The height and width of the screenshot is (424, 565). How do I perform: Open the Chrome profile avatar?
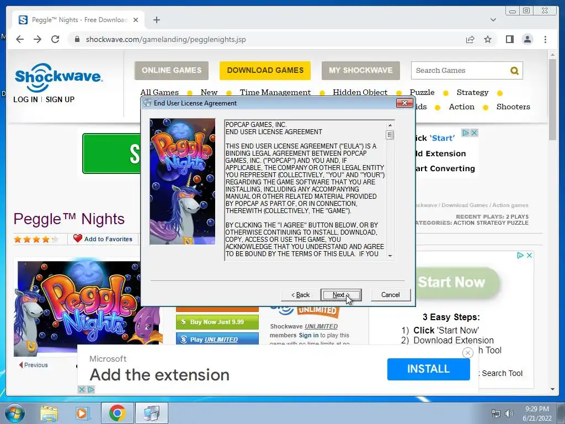(x=527, y=39)
